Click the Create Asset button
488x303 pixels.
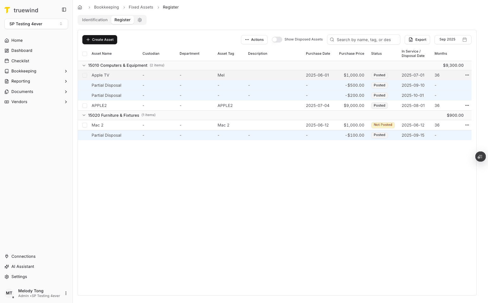pyautogui.click(x=99, y=40)
